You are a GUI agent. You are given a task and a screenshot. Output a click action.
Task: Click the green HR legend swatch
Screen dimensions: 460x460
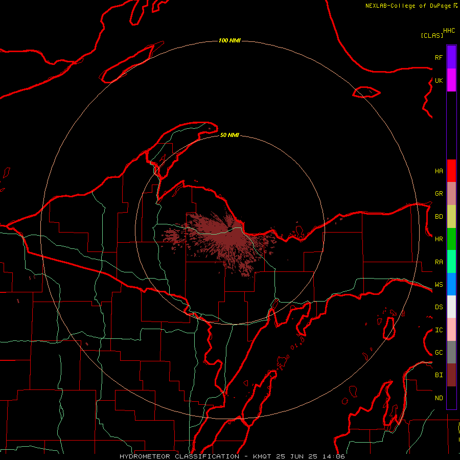click(x=451, y=239)
